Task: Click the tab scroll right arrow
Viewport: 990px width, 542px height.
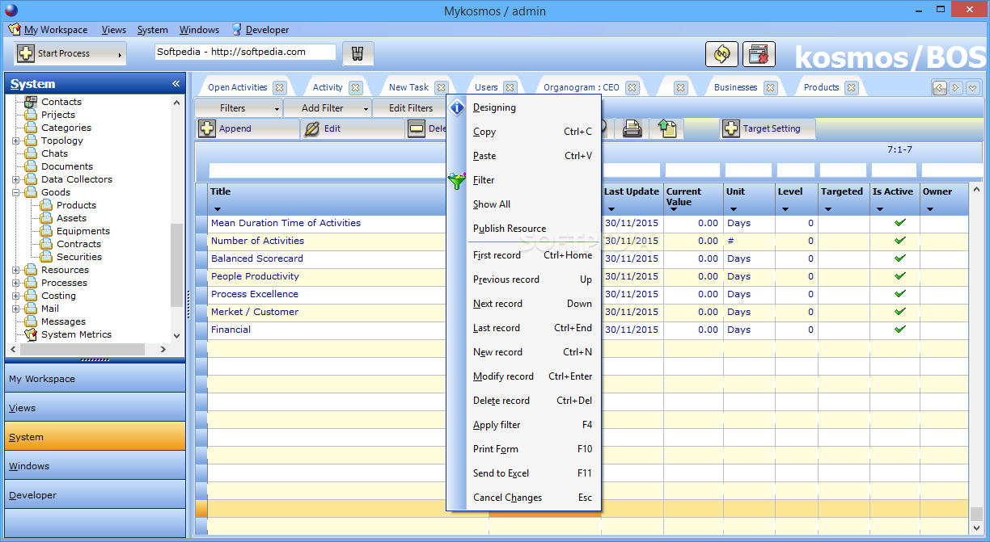Action: click(956, 87)
